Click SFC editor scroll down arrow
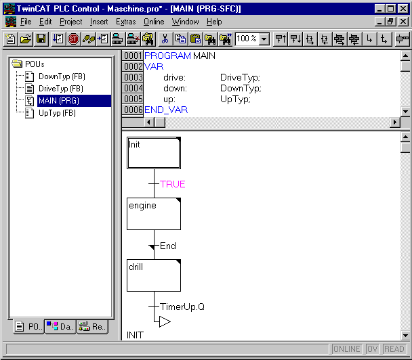 click(x=405, y=335)
